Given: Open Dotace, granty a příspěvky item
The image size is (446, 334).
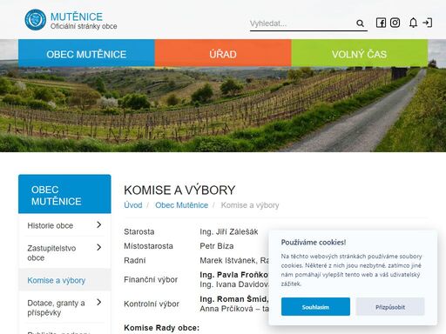Looking at the screenshot, I should 56,308.
